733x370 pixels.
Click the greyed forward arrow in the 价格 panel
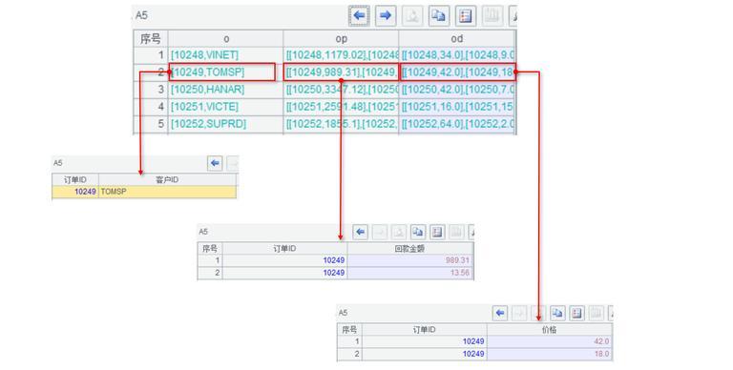pyautogui.click(x=519, y=313)
